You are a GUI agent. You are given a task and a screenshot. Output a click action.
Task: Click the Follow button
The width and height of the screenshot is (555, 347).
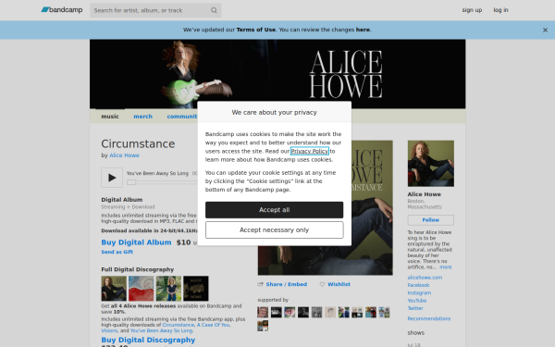[x=431, y=220]
